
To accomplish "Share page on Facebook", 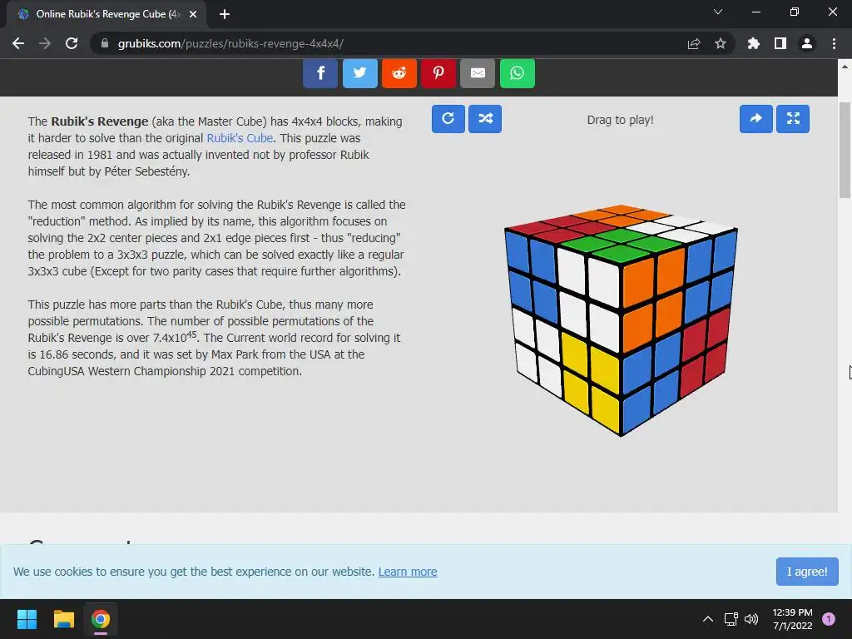I will point(320,73).
